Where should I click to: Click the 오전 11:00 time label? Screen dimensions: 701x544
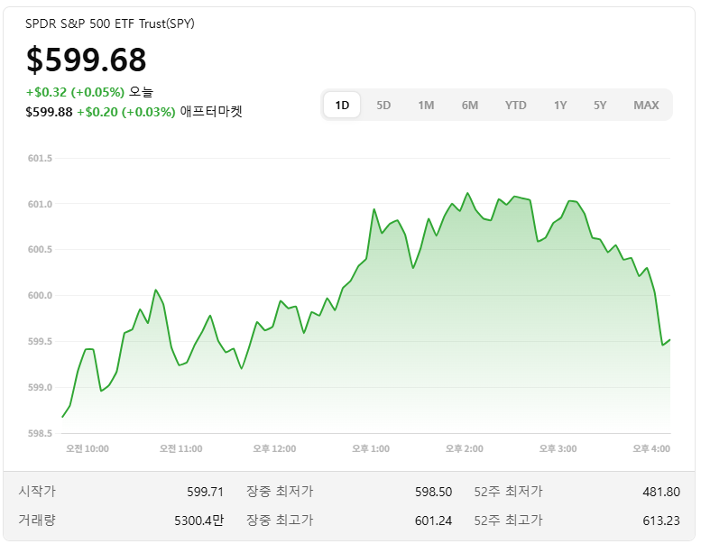[180, 448]
